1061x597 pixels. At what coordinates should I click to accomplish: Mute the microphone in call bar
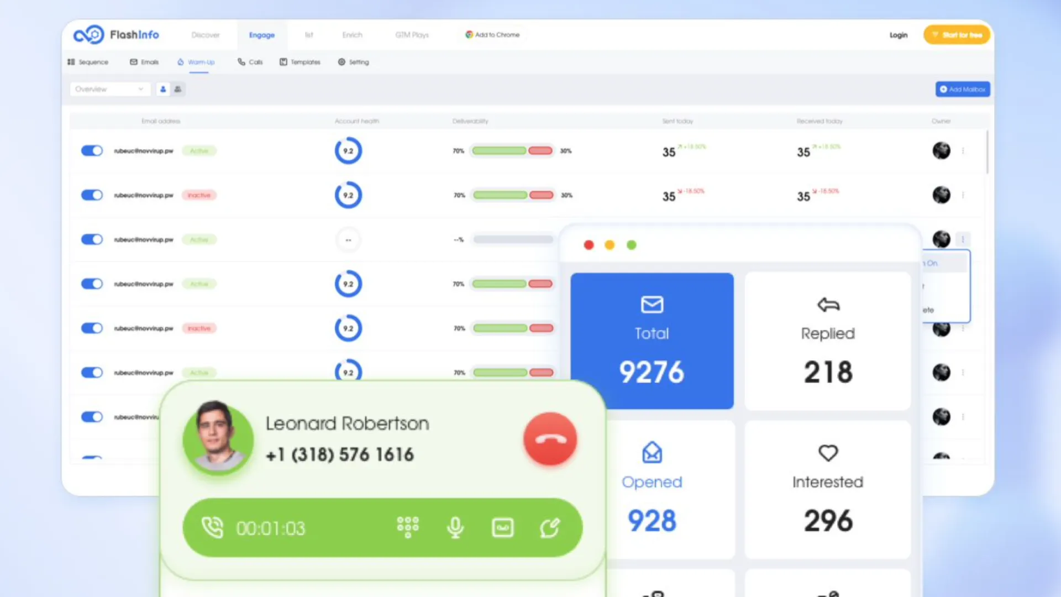point(455,527)
